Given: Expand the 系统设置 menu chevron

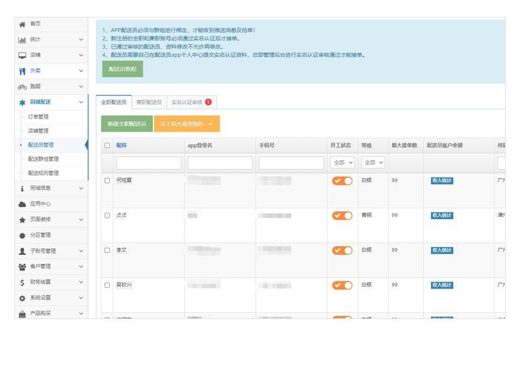Looking at the screenshot, I should (81, 298).
